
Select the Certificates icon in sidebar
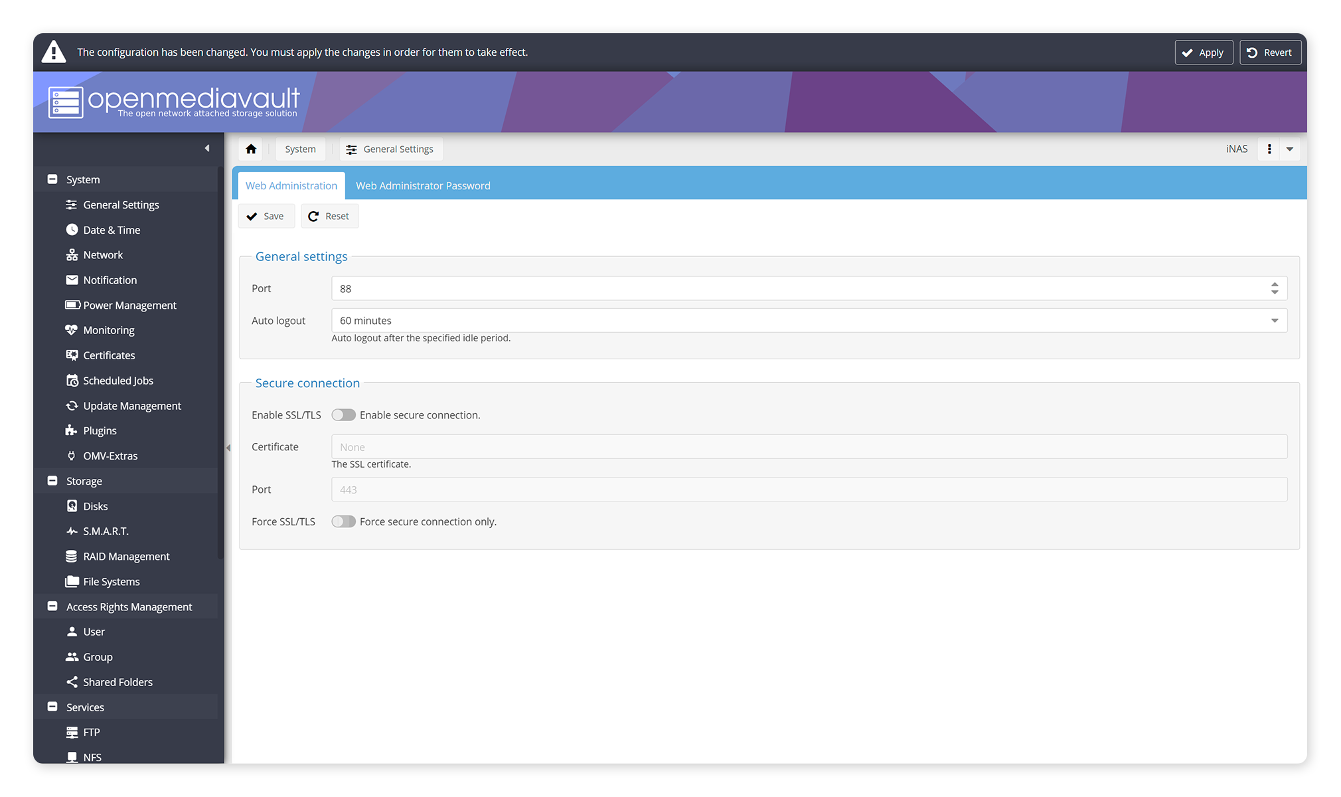pos(72,355)
